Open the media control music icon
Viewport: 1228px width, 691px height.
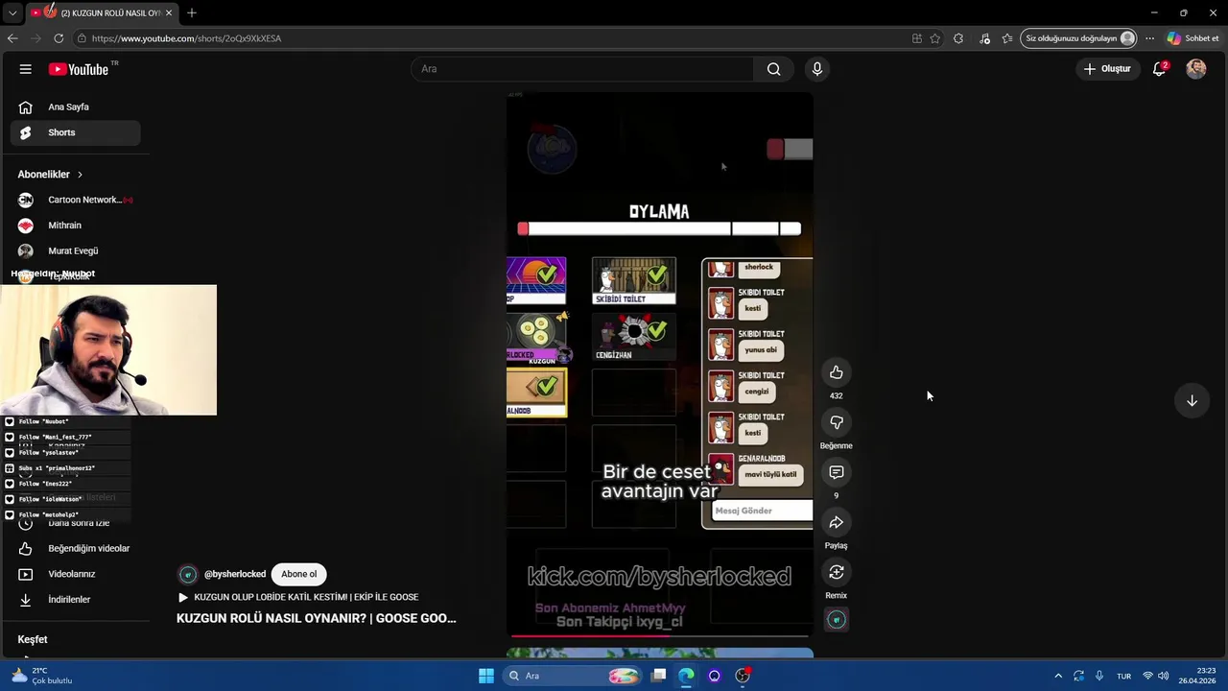(984, 38)
